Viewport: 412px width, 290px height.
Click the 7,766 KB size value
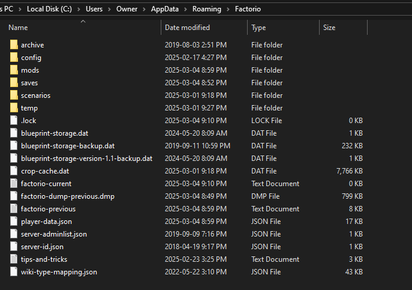coord(350,171)
